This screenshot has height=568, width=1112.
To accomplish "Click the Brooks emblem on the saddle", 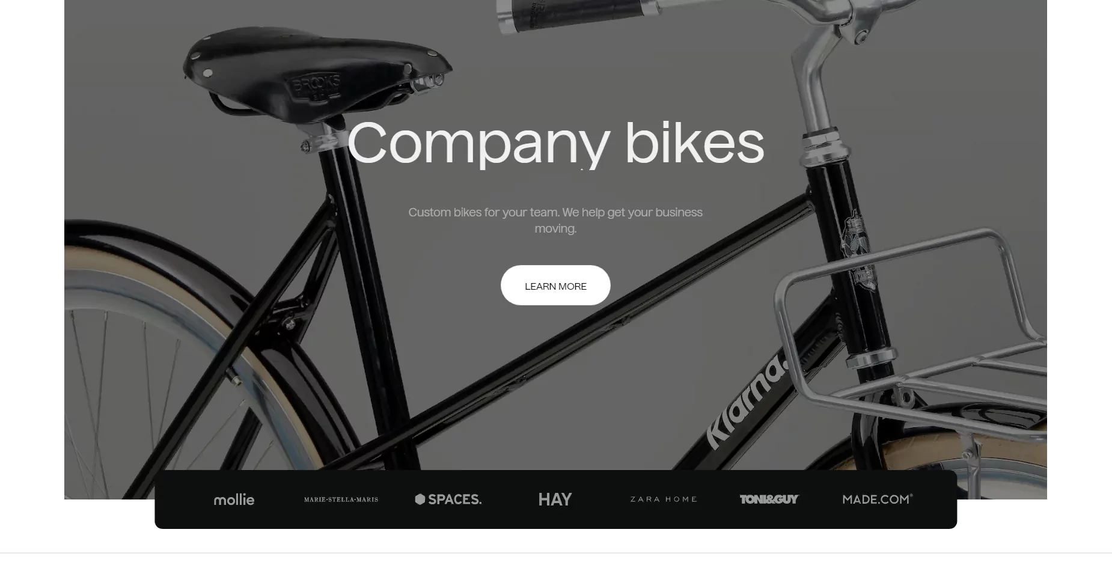I will click(x=316, y=86).
